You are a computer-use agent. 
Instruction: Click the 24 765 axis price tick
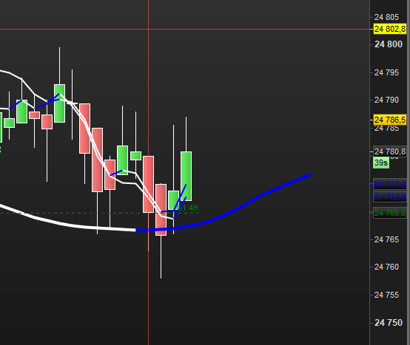pyautogui.click(x=386, y=239)
